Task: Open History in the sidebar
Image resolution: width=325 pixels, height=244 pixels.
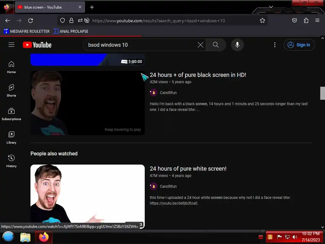Action: click(11, 161)
